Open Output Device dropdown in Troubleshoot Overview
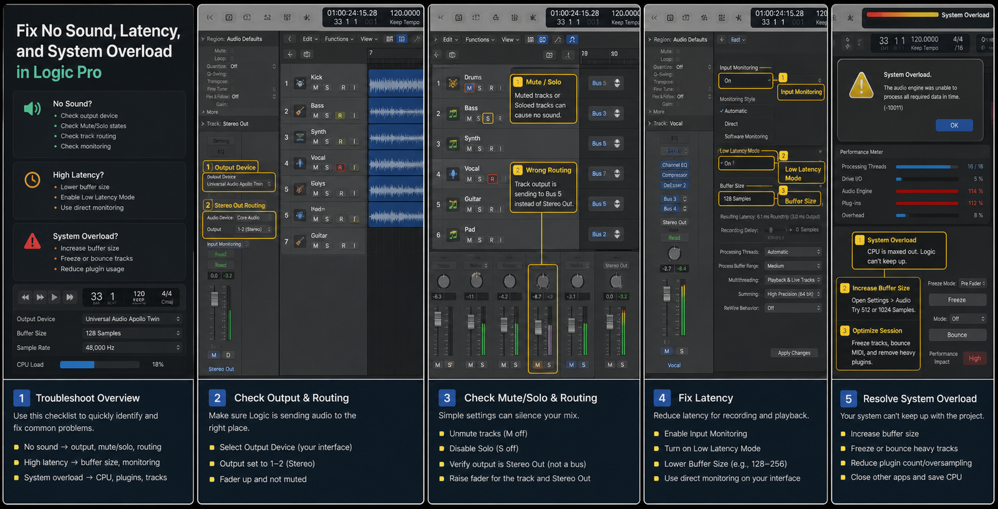Viewport: 998px width, 509px height. click(x=132, y=319)
